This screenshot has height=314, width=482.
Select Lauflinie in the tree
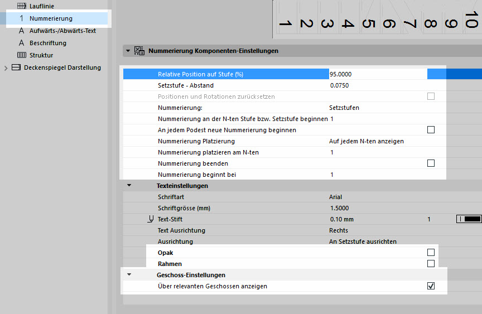[x=42, y=6]
